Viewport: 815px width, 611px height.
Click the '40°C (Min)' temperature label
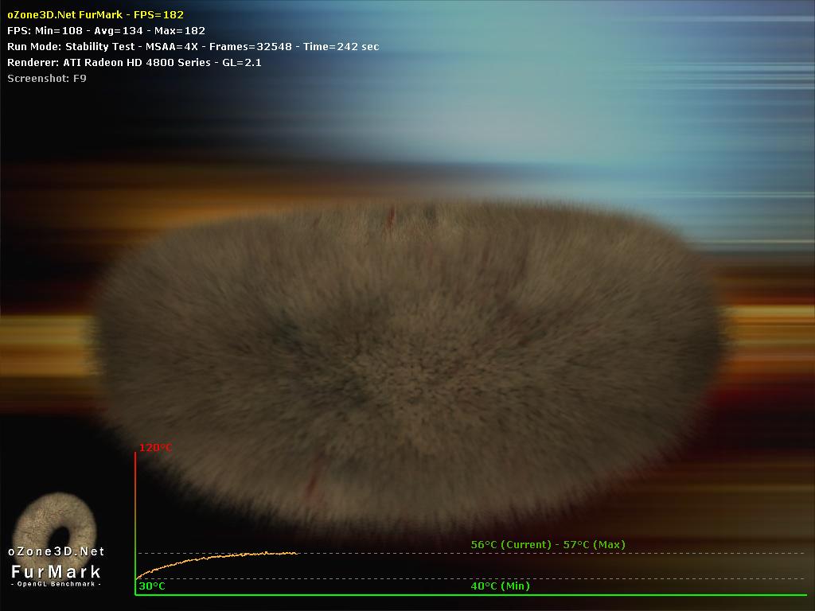(x=500, y=586)
